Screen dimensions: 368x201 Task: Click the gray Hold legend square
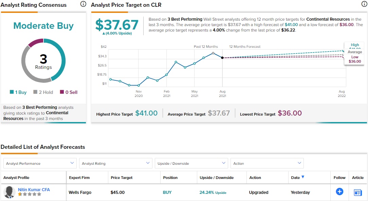(35, 92)
